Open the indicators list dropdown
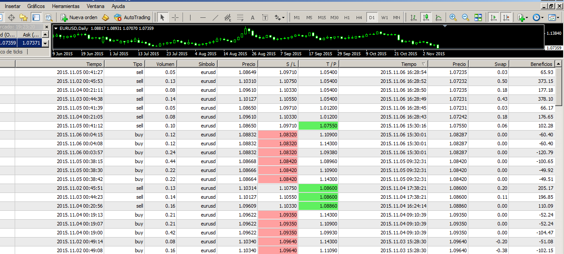Screen dimensions: 564x254 click(x=523, y=18)
